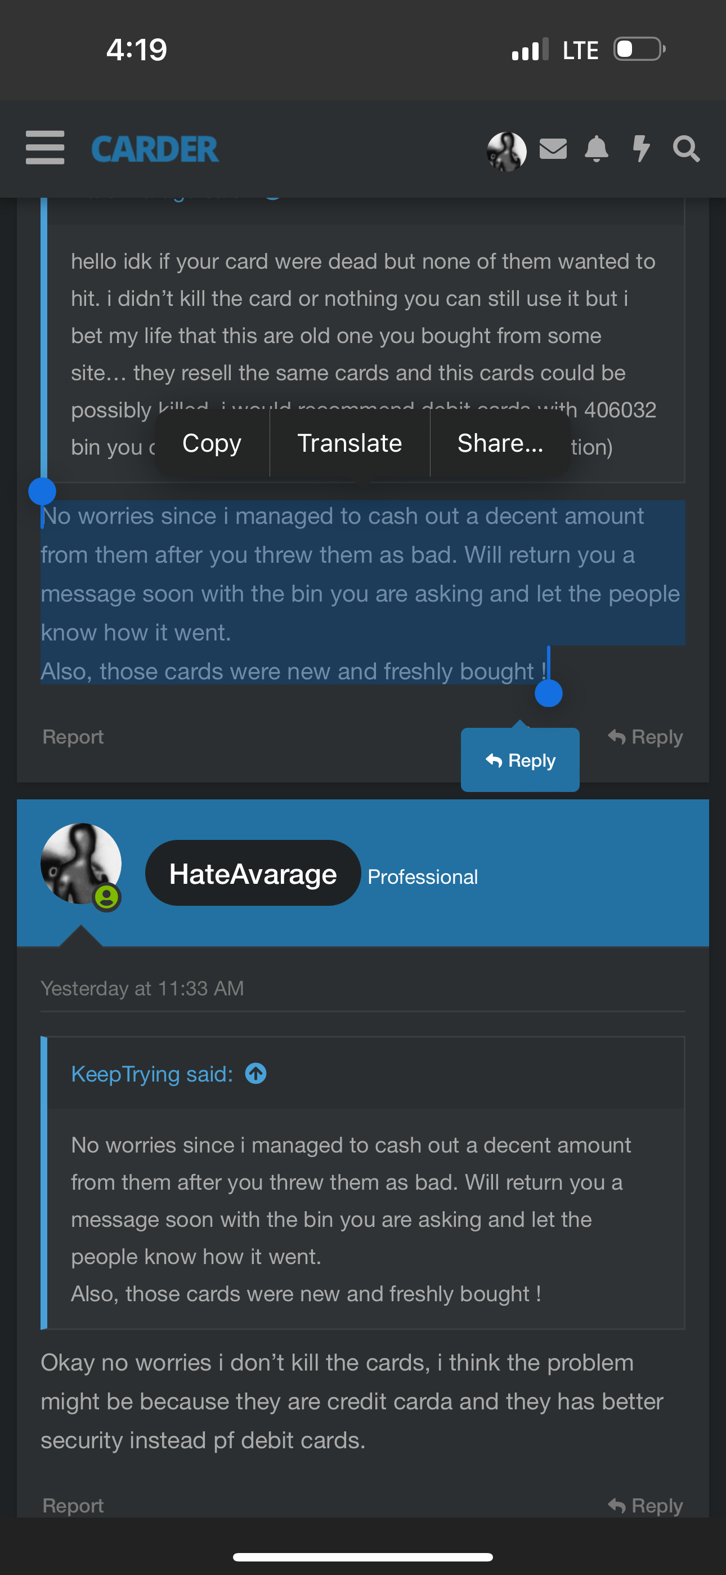This screenshot has height=1575, width=726.
Task: Open the lightning bolt what's new icon
Action: [x=640, y=149]
